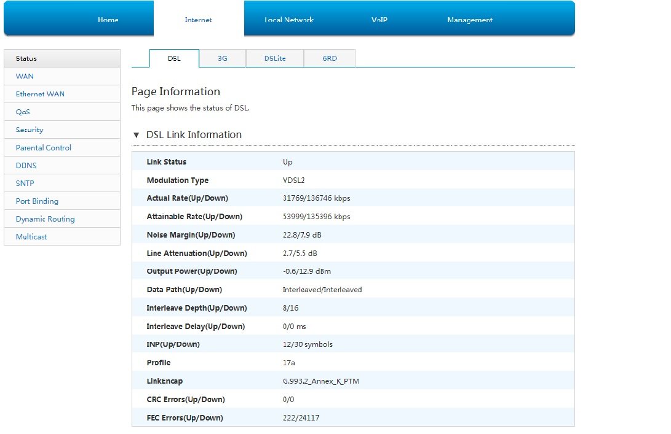Viewport: 671px width, 434px height.
Task: Click the Attainable Rate(Up/Down) label
Action: coord(194,217)
